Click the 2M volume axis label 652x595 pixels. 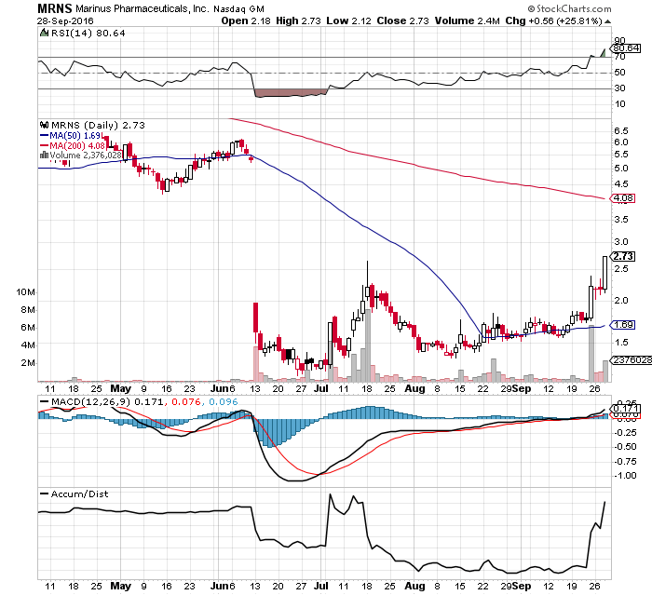point(28,363)
